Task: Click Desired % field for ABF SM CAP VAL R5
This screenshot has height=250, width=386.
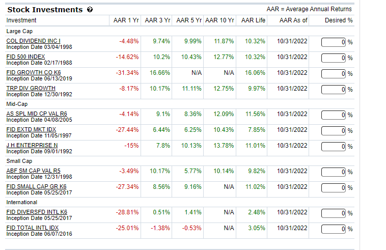Action: (334, 172)
